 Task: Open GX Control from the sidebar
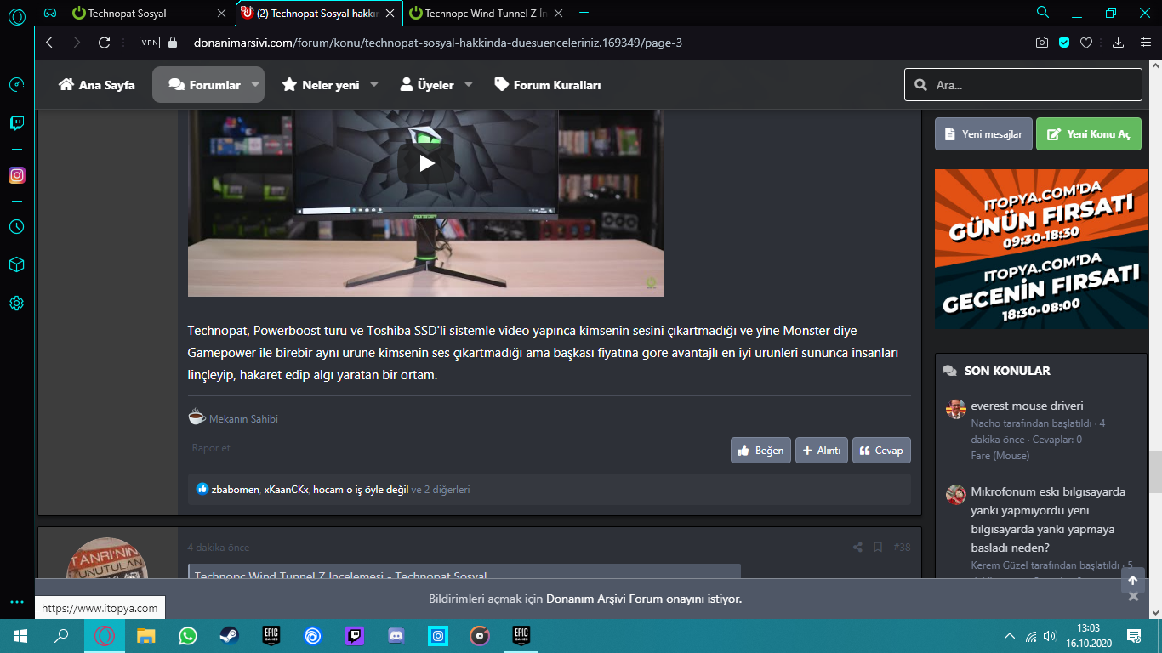[x=16, y=84]
